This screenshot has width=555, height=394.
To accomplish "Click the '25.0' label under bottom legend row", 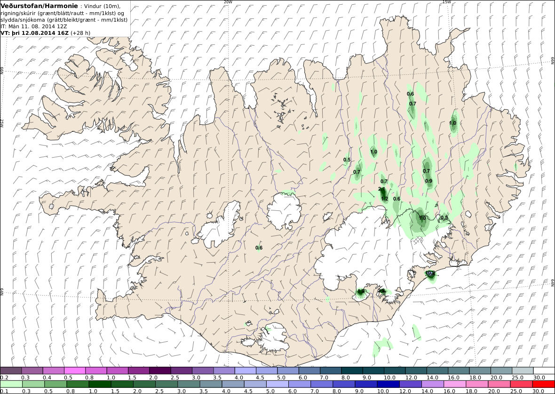I will (515, 391).
